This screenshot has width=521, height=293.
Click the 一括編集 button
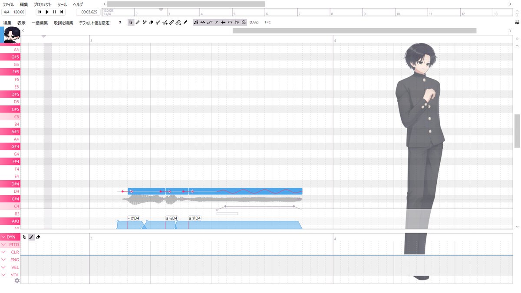40,23
